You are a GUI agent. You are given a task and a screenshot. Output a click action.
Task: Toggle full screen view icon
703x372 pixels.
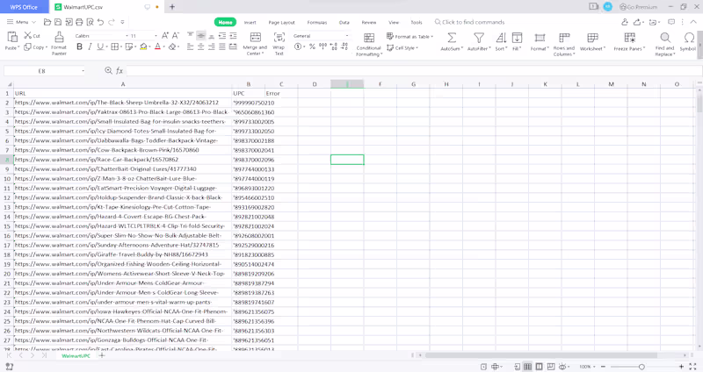point(692,367)
